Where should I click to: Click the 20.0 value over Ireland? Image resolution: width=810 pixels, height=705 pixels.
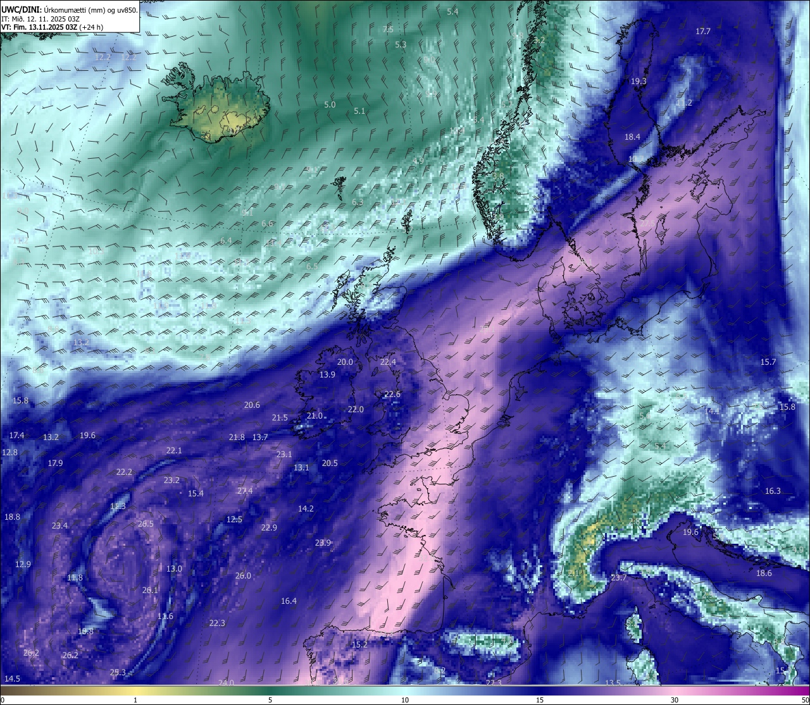[345, 362]
